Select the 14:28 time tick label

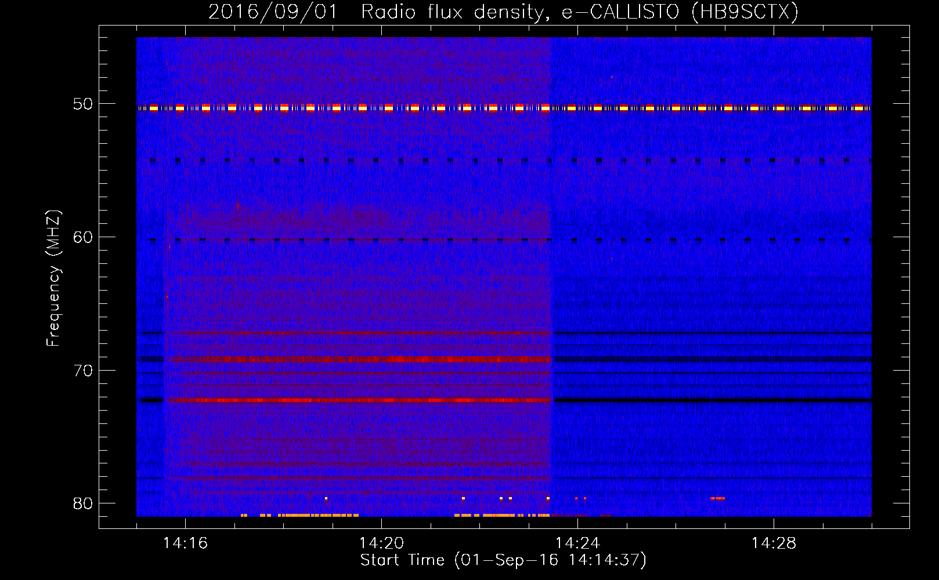774,543
